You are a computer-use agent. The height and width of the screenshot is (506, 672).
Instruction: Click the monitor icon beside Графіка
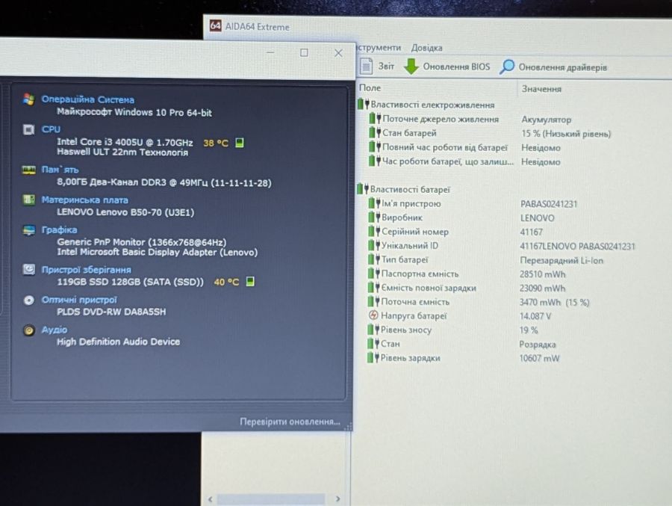28,230
